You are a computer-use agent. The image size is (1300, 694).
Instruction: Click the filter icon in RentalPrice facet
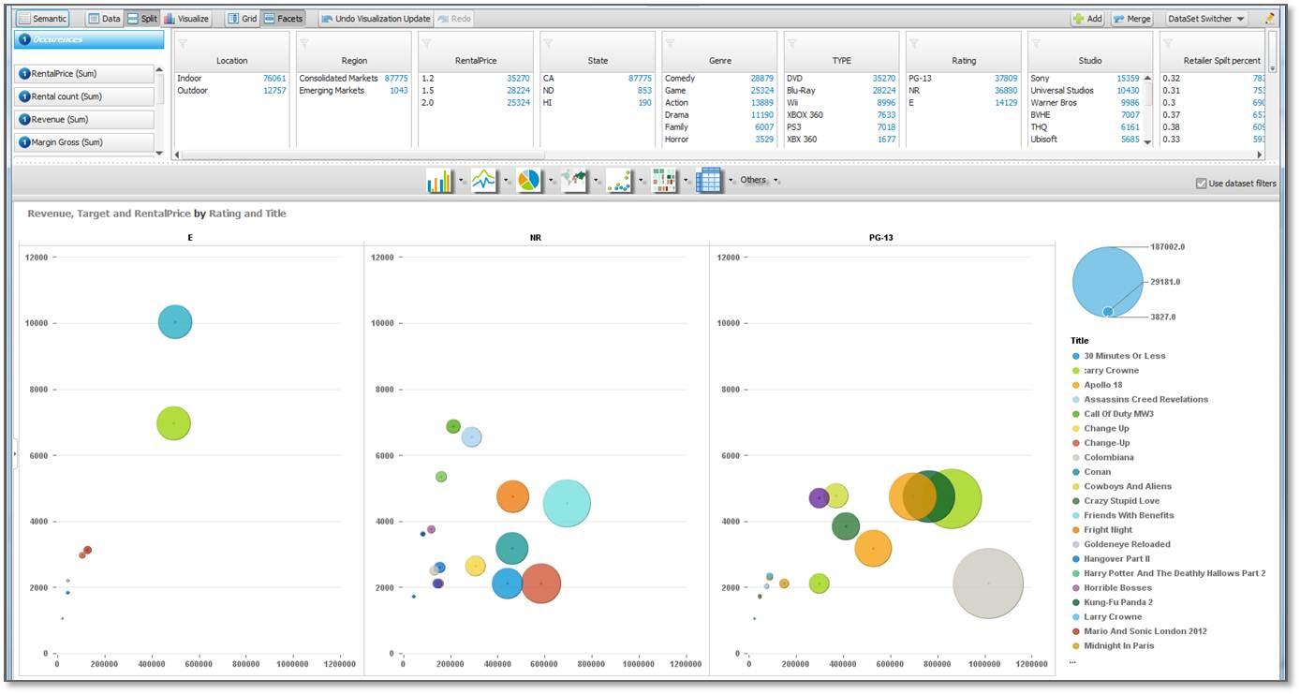(x=426, y=43)
